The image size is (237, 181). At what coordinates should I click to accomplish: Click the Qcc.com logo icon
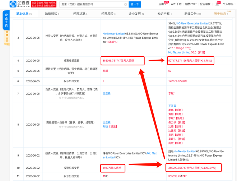(13, 4)
